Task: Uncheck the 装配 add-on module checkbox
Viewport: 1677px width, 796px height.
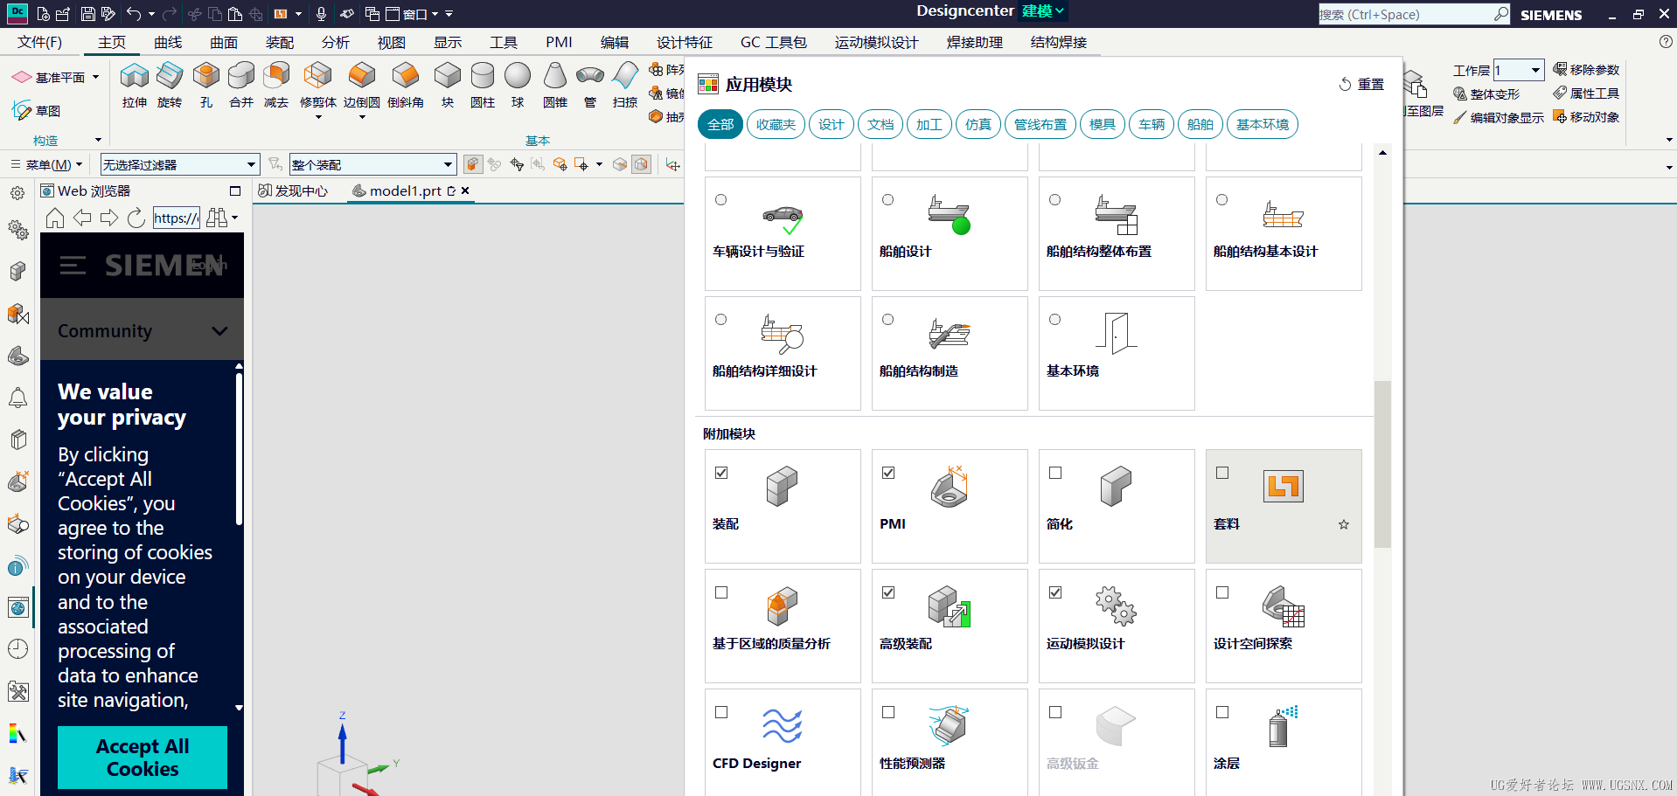Action: (721, 473)
